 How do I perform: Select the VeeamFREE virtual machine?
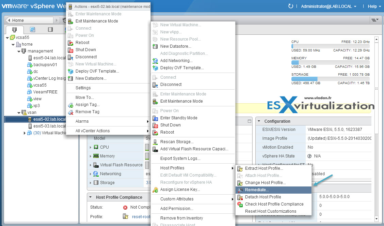pos(45,92)
